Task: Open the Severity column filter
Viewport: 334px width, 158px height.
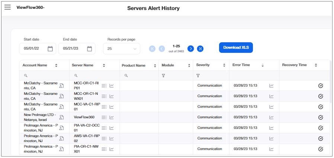Action: tap(198, 75)
